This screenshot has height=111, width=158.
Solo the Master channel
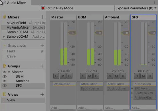[56, 76]
